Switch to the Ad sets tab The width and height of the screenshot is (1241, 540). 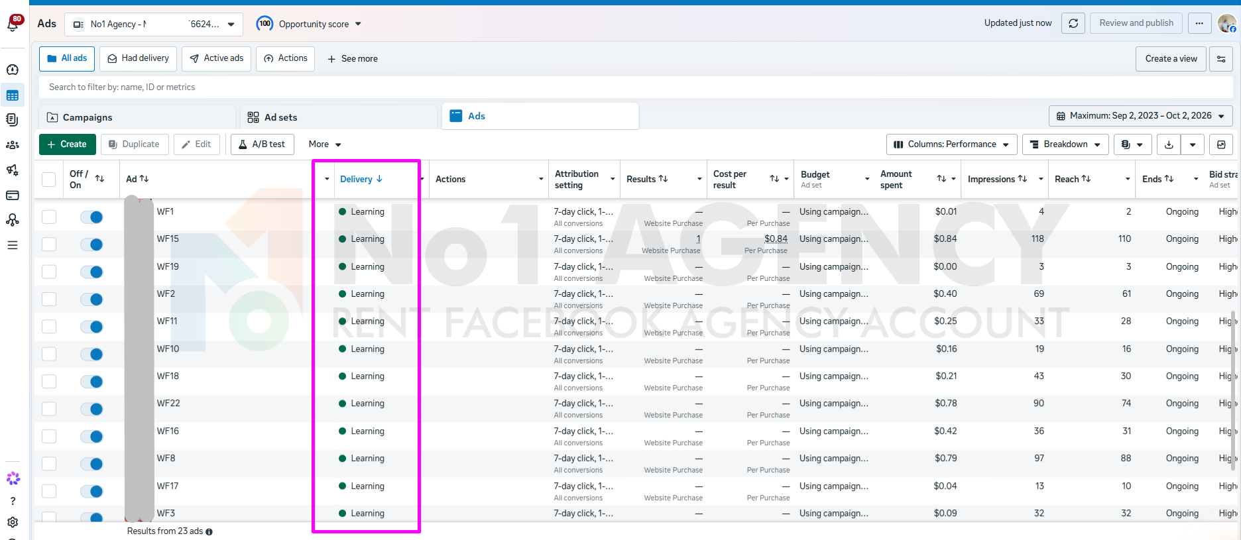pos(339,117)
